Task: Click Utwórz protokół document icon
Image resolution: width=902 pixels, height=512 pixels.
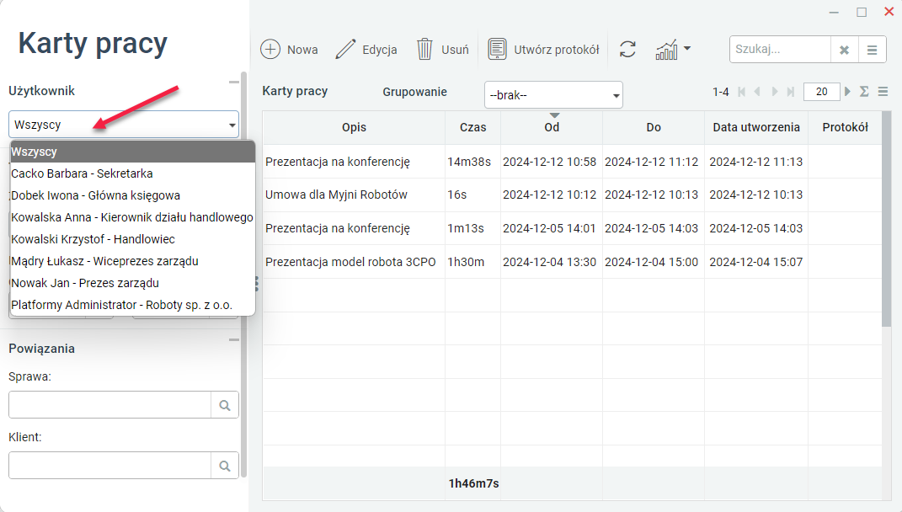Action: point(497,50)
